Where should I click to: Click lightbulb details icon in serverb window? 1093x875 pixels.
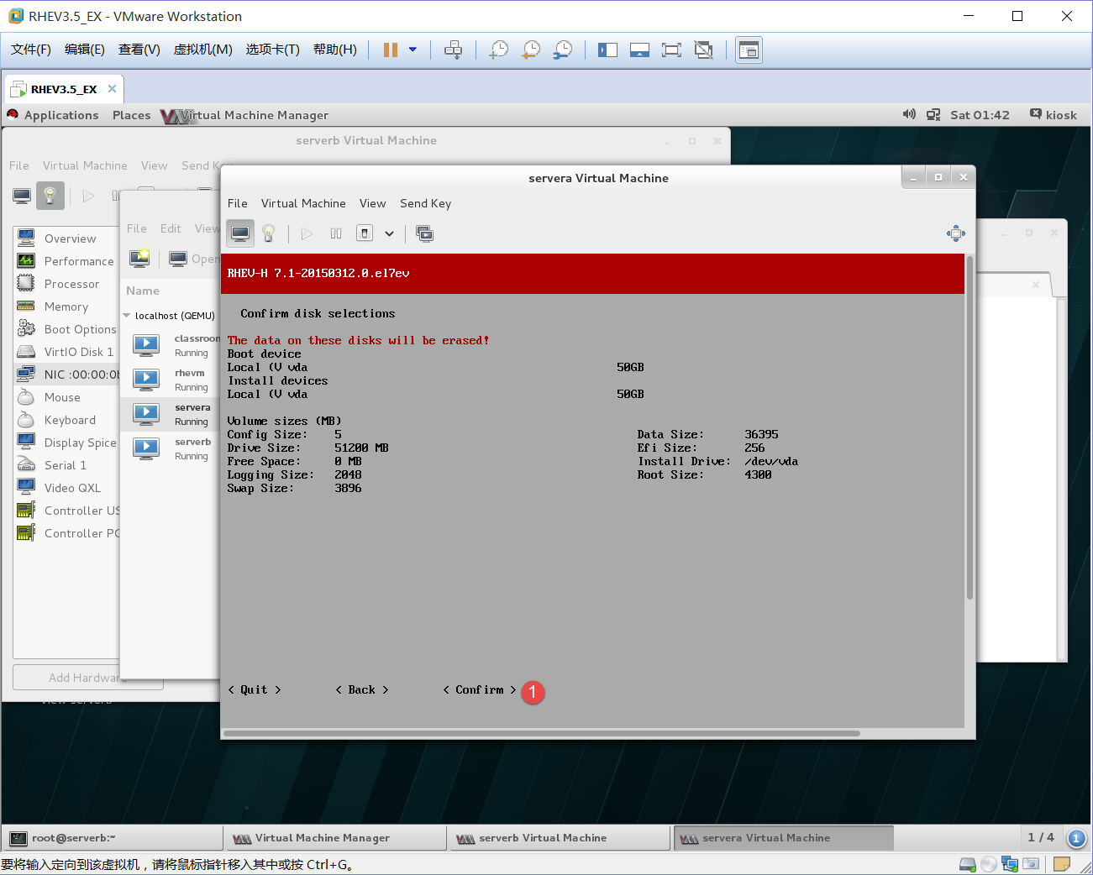click(50, 196)
